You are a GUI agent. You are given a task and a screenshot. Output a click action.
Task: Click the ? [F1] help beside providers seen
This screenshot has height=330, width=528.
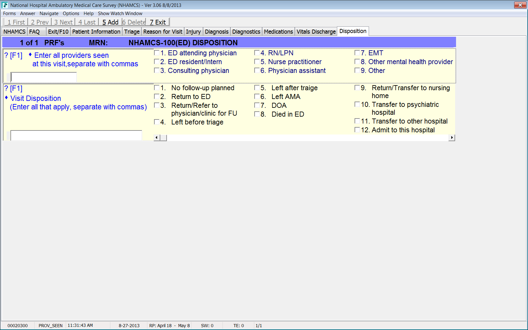click(14, 56)
